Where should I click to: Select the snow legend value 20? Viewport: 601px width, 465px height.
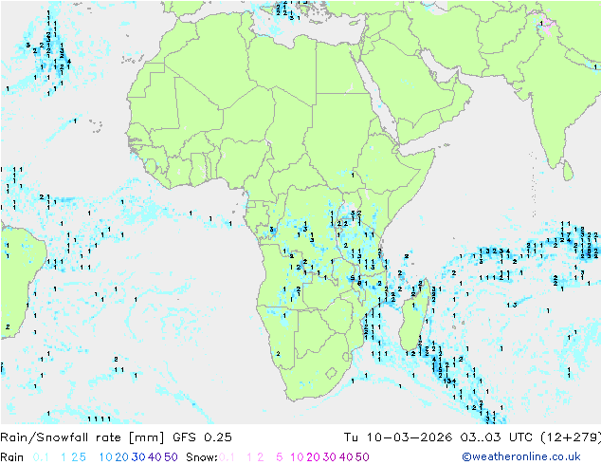313,457
